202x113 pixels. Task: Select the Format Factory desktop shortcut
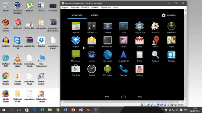[41, 79]
